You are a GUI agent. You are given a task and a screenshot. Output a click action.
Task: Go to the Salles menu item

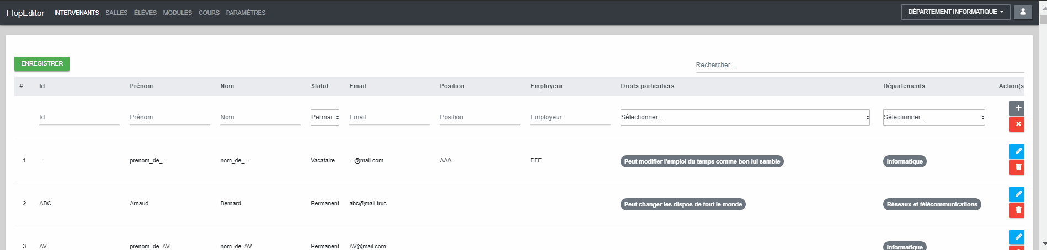tap(116, 13)
